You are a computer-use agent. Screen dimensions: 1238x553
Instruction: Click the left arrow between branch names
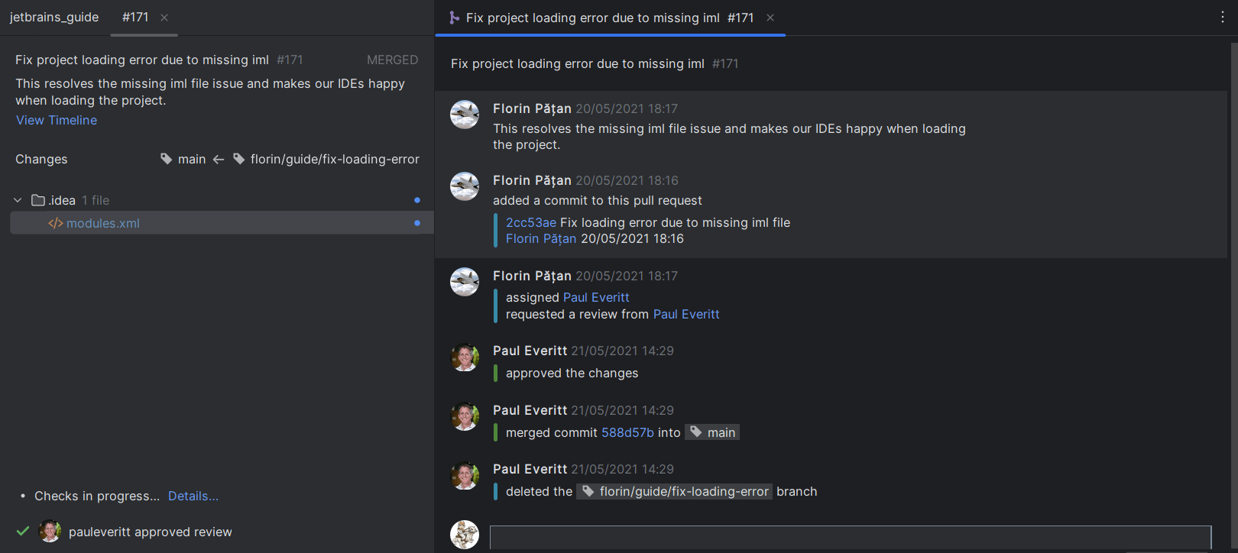click(x=219, y=159)
